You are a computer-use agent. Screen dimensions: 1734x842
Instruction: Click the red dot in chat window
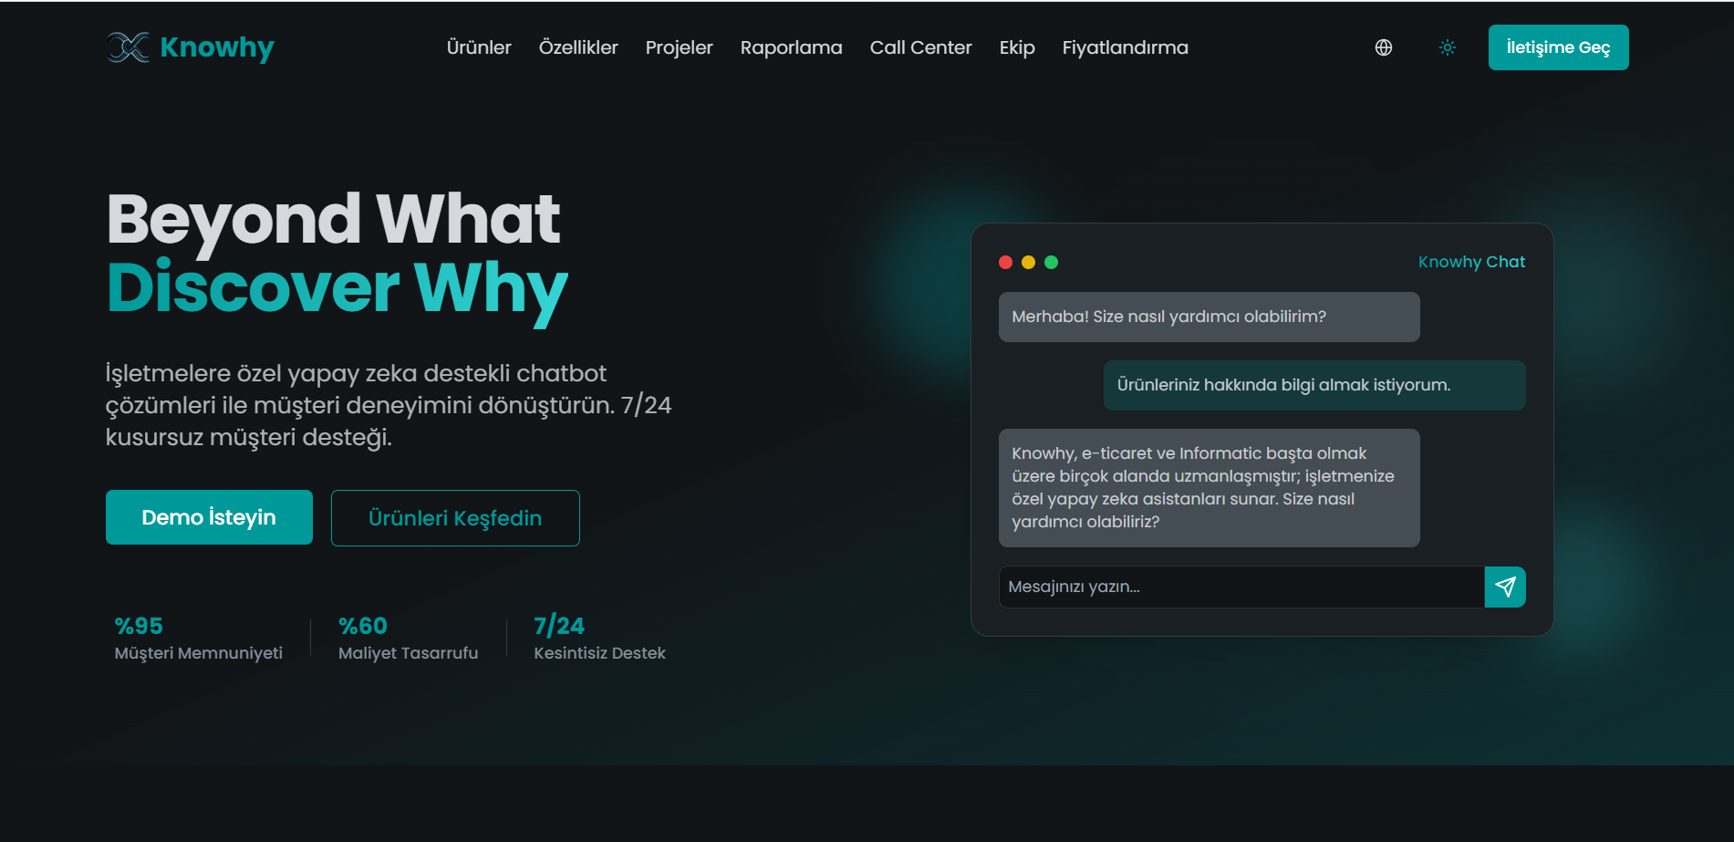point(1005,263)
